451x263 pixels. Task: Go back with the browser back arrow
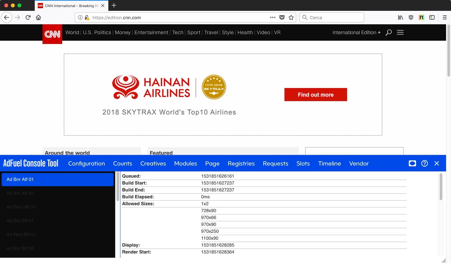click(6, 17)
